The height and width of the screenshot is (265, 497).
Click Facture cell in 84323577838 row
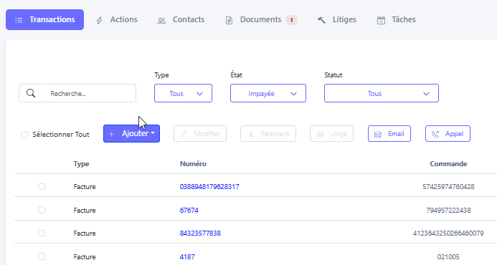[x=85, y=233]
